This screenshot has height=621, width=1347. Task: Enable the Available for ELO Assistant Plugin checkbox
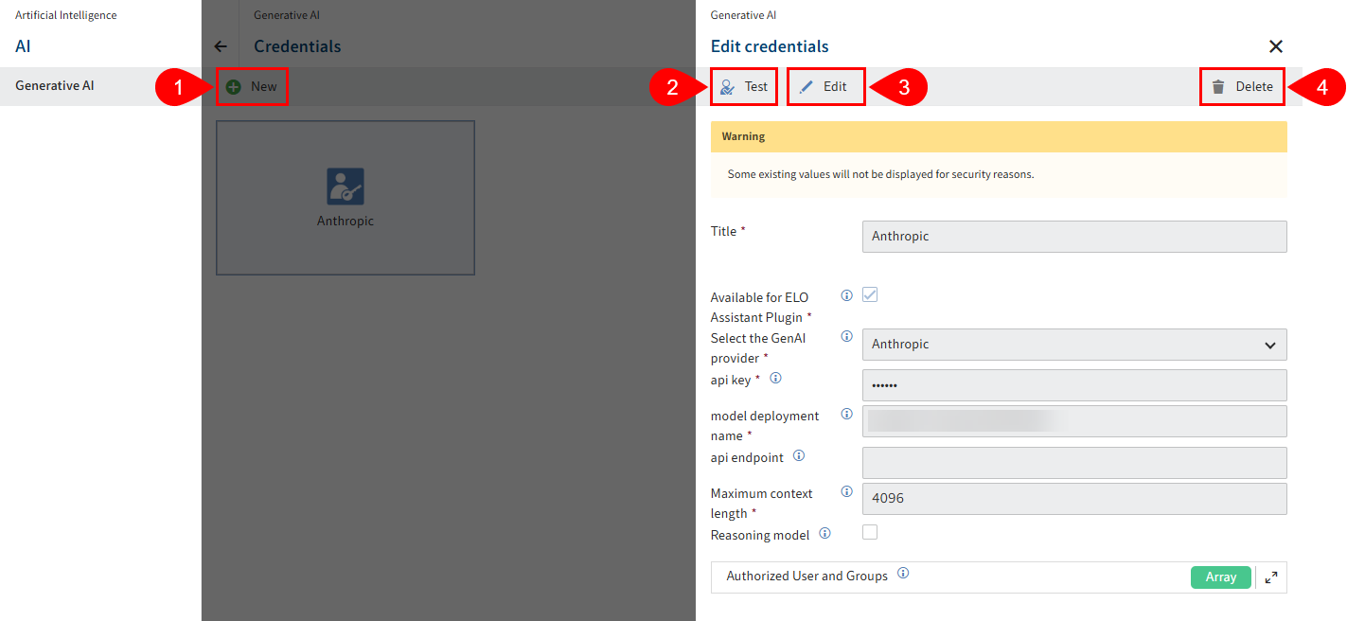pyautogui.click(x=870, y=294)
